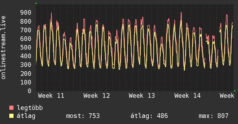Click the 700 y-axis label
The image size is (238, 124).
click(26, 30)
